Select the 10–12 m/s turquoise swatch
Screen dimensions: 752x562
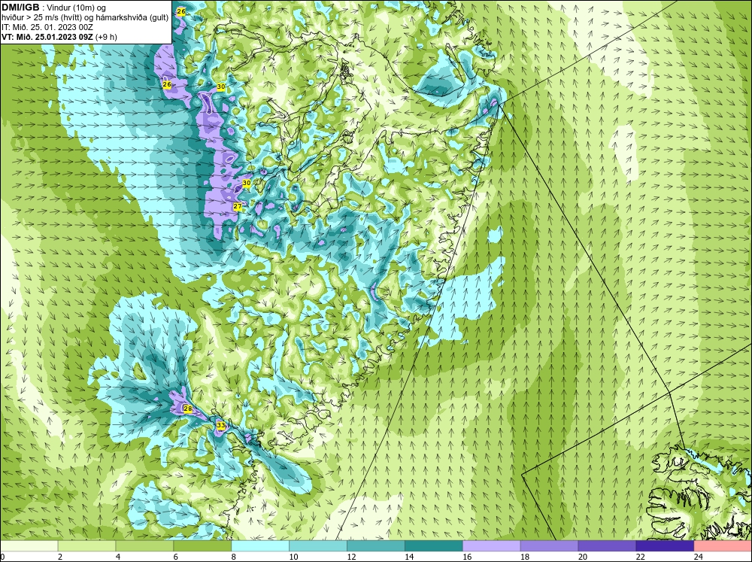(318, 546)
